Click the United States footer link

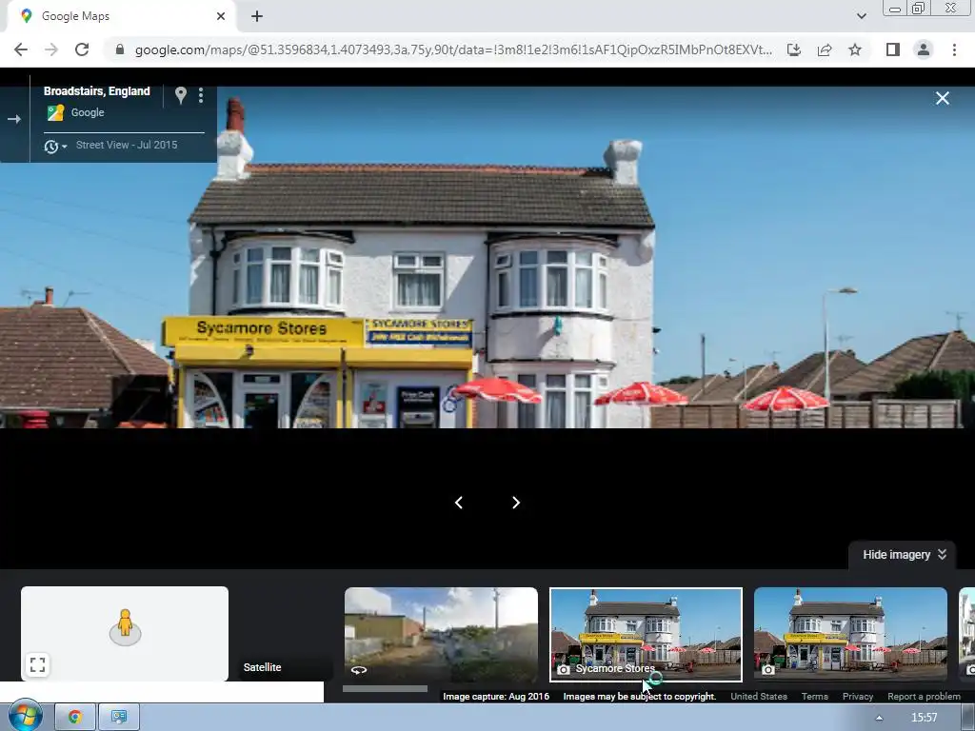(759, 696)
